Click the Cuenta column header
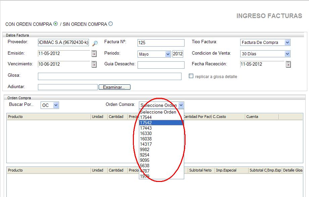Viewport: 309px width, 197px height. pyautogui.click(x=262, y=117)
